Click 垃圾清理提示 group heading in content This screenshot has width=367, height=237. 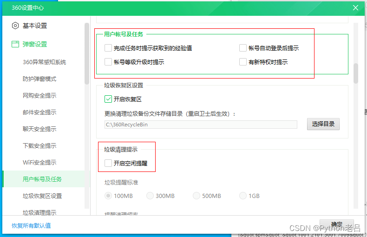121,150
